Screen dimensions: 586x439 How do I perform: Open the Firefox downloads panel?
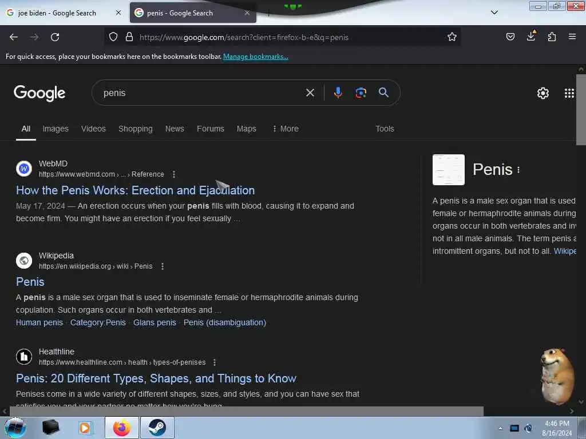click(531, 36)
